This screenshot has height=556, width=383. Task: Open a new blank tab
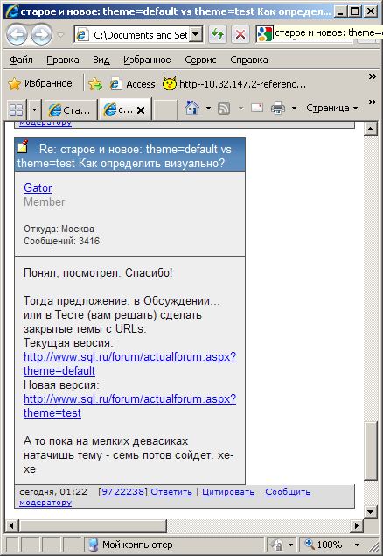pyautogui.click(x=165, y=110)
